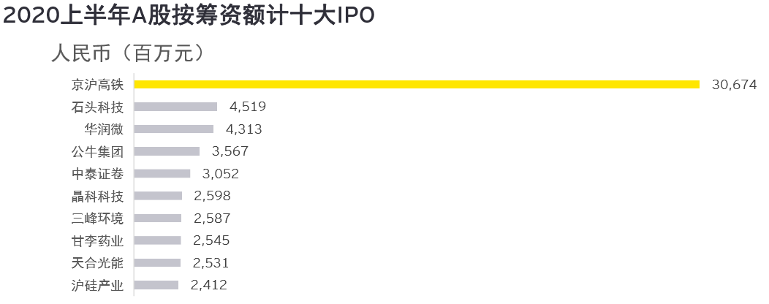Select the 3,052 data label
This screenshot has height=304, width=769.
(x=220, y=174)
